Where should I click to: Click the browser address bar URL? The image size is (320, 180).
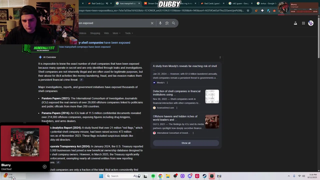pyautogui.click(x=161, y=10)
